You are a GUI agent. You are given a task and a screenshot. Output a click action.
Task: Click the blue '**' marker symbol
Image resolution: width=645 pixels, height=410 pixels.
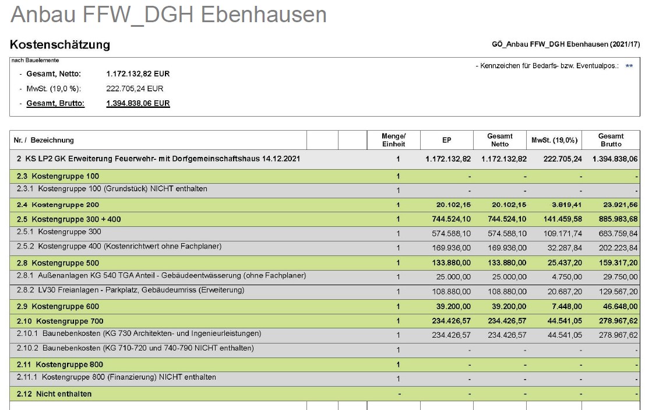tap(629, 66)
